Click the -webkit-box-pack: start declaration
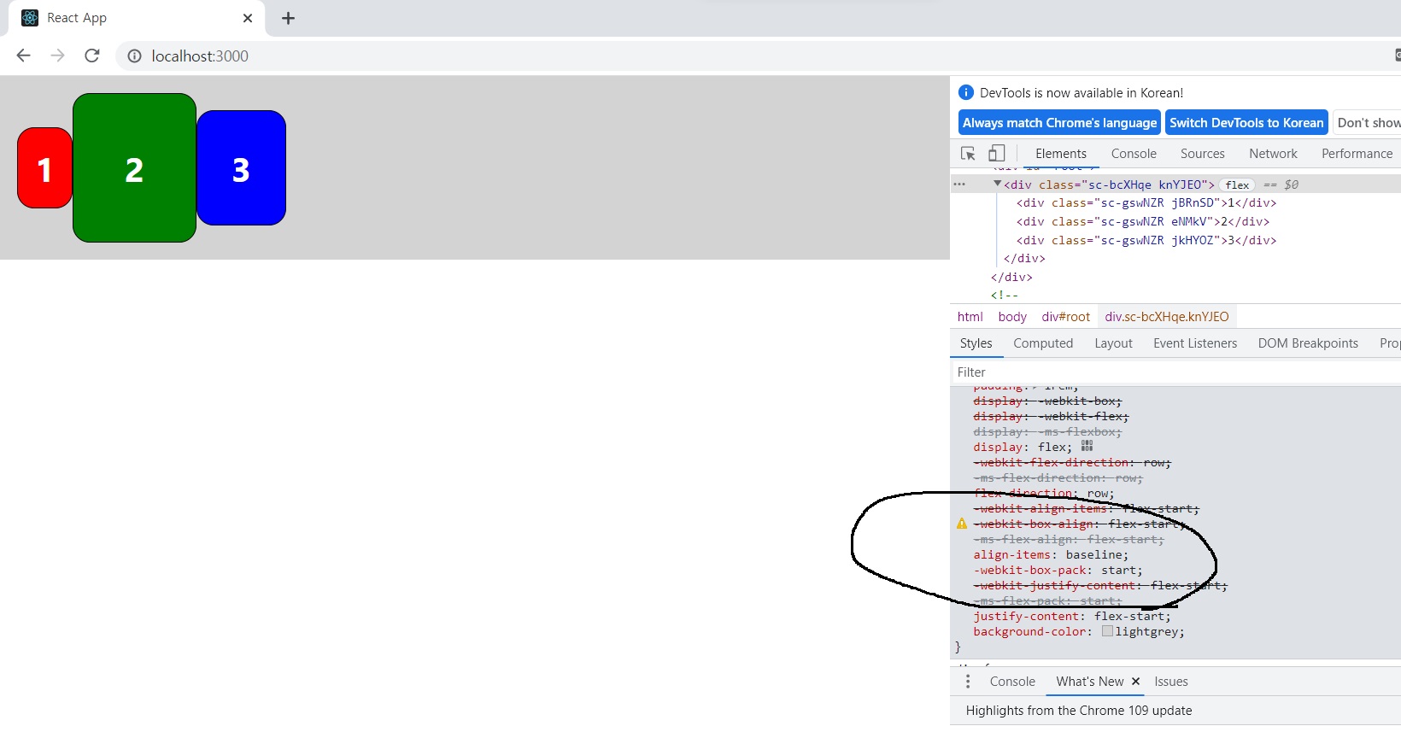This screenshot has width=1401, height=732. [1058, 571]
